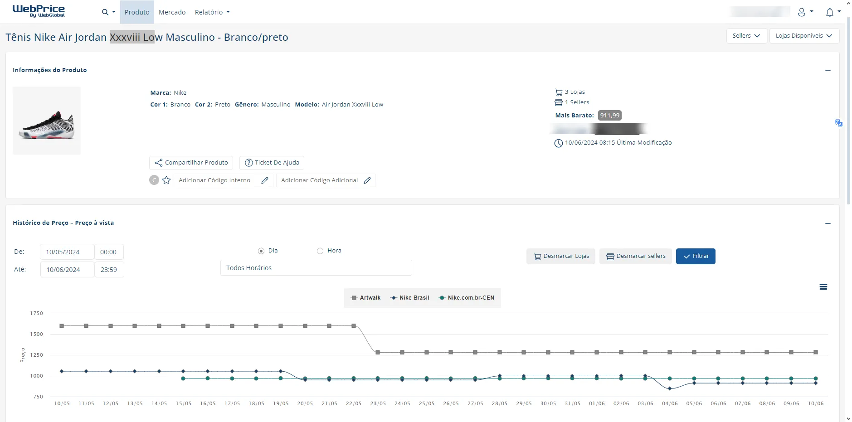
Task: Toggle Nike Brasil series in legend
Action: click(x=410, y=298)
